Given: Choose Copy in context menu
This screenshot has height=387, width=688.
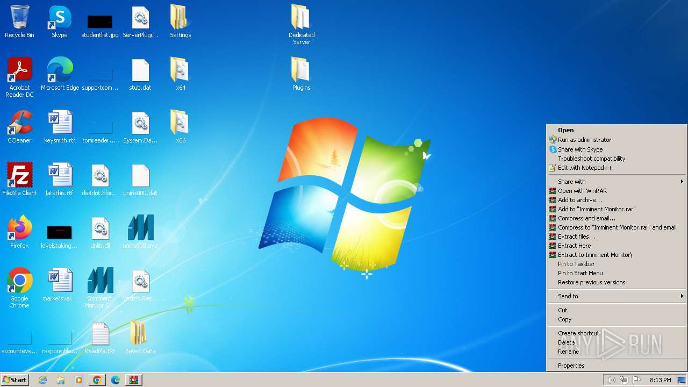Looking at the screenshot, I should click(617, 319).
